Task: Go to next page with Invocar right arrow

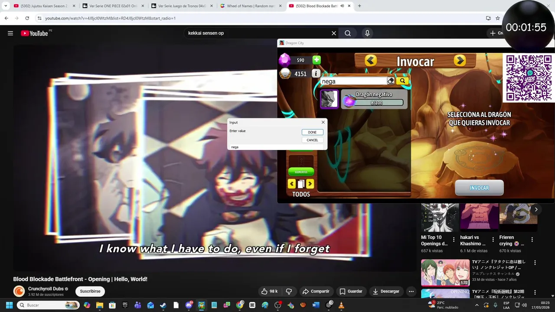Action: click(x=460, y=61)
